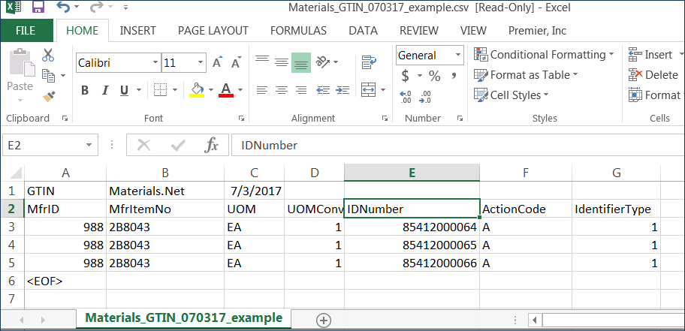Image resolution: width=685 pixels, height=331 pixels.
Task: Click the Insert Function fx icon
Action: tap(212, 145)
